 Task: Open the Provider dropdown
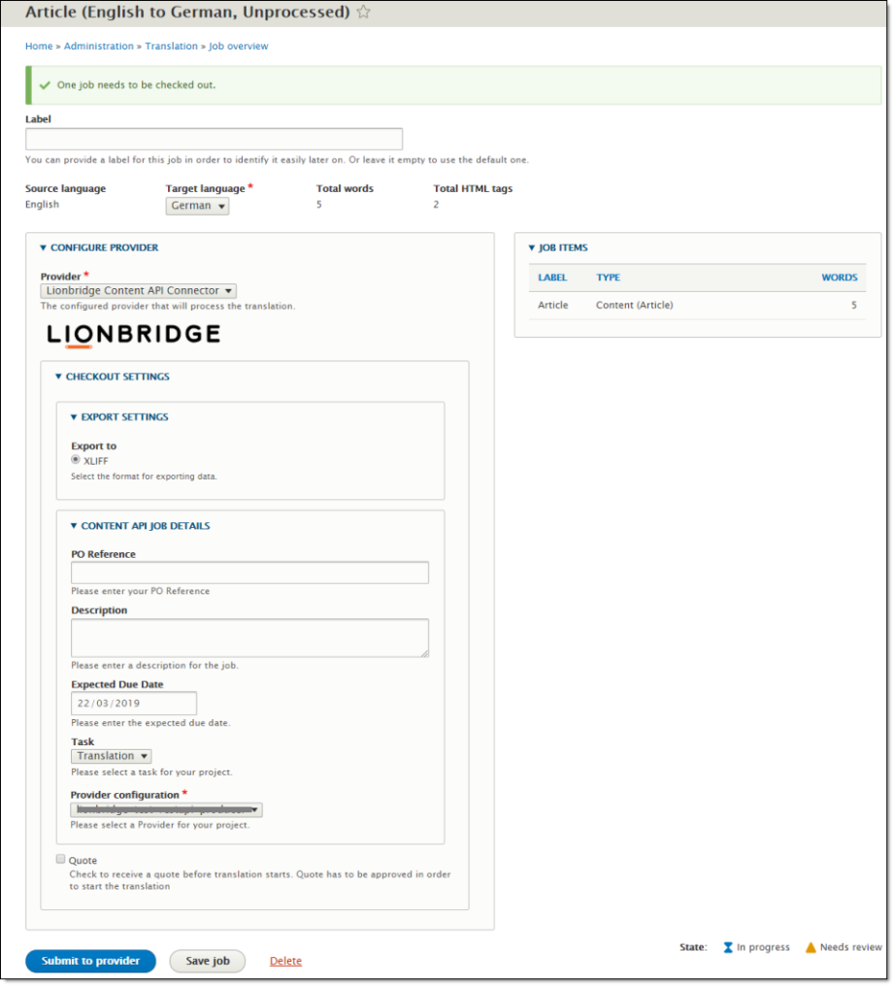coord(138,291)
